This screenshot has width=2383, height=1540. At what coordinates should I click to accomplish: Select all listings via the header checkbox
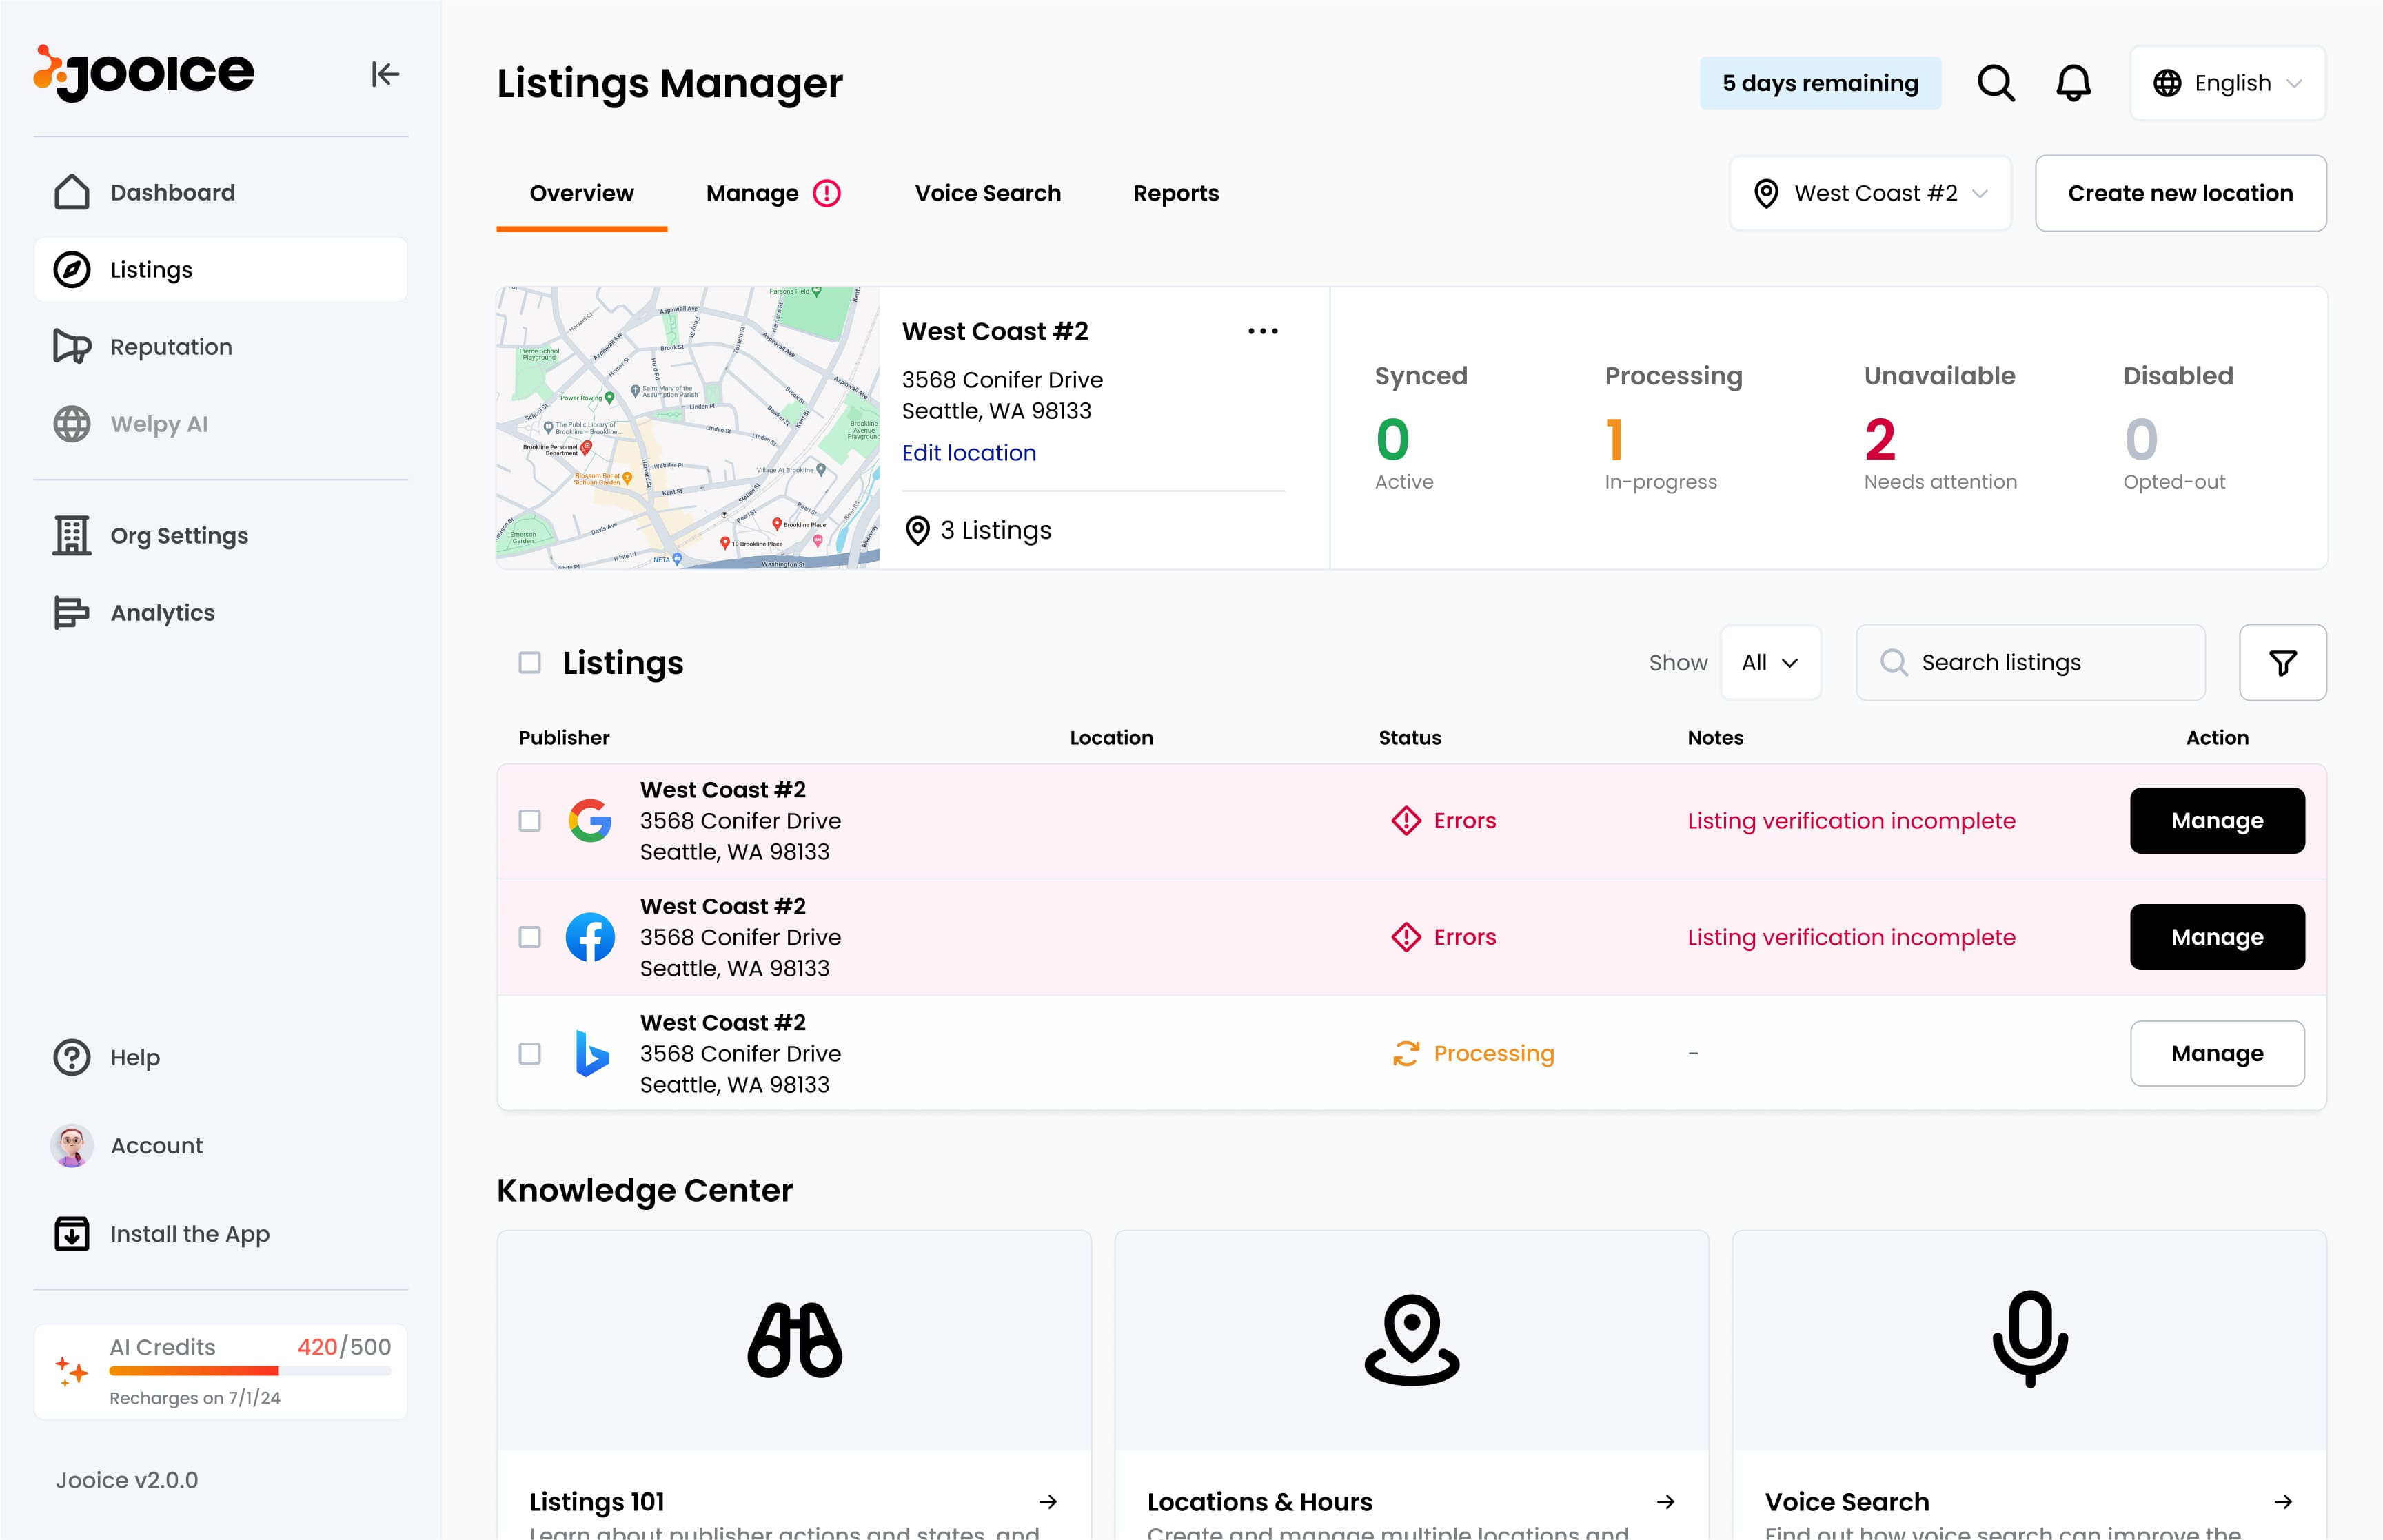tap(529, 662)
